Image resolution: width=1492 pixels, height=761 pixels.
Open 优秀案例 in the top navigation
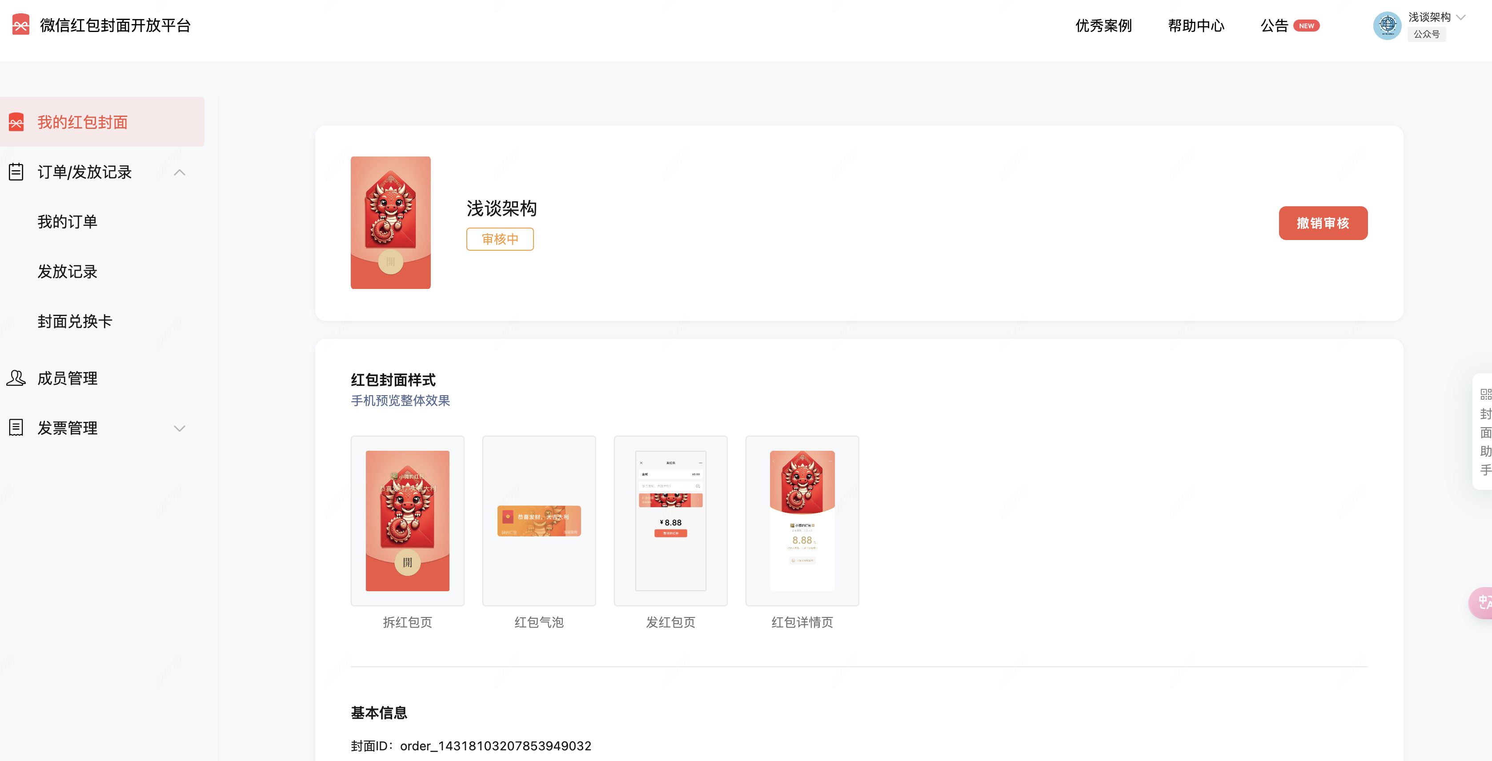pos(1103,25)
